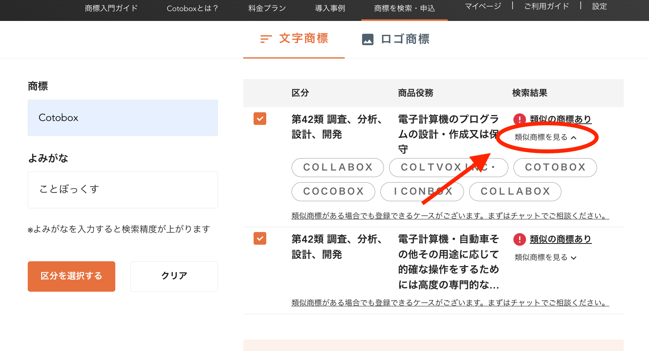Open 商標入門ガイド menu item
The height and width of the screenshot is (351, 649).
111,8
